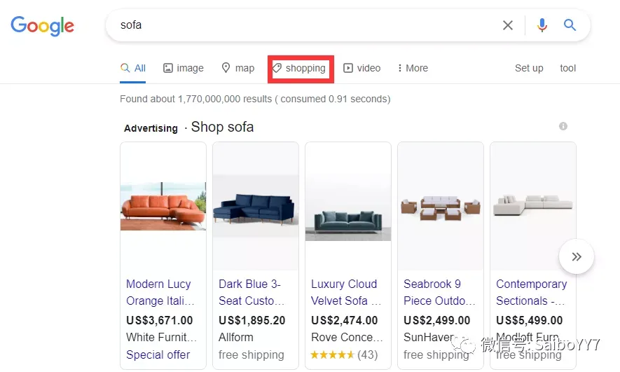Open the ad info icon beside Shop sofa
Screen dimensions: 620x372
563,126
